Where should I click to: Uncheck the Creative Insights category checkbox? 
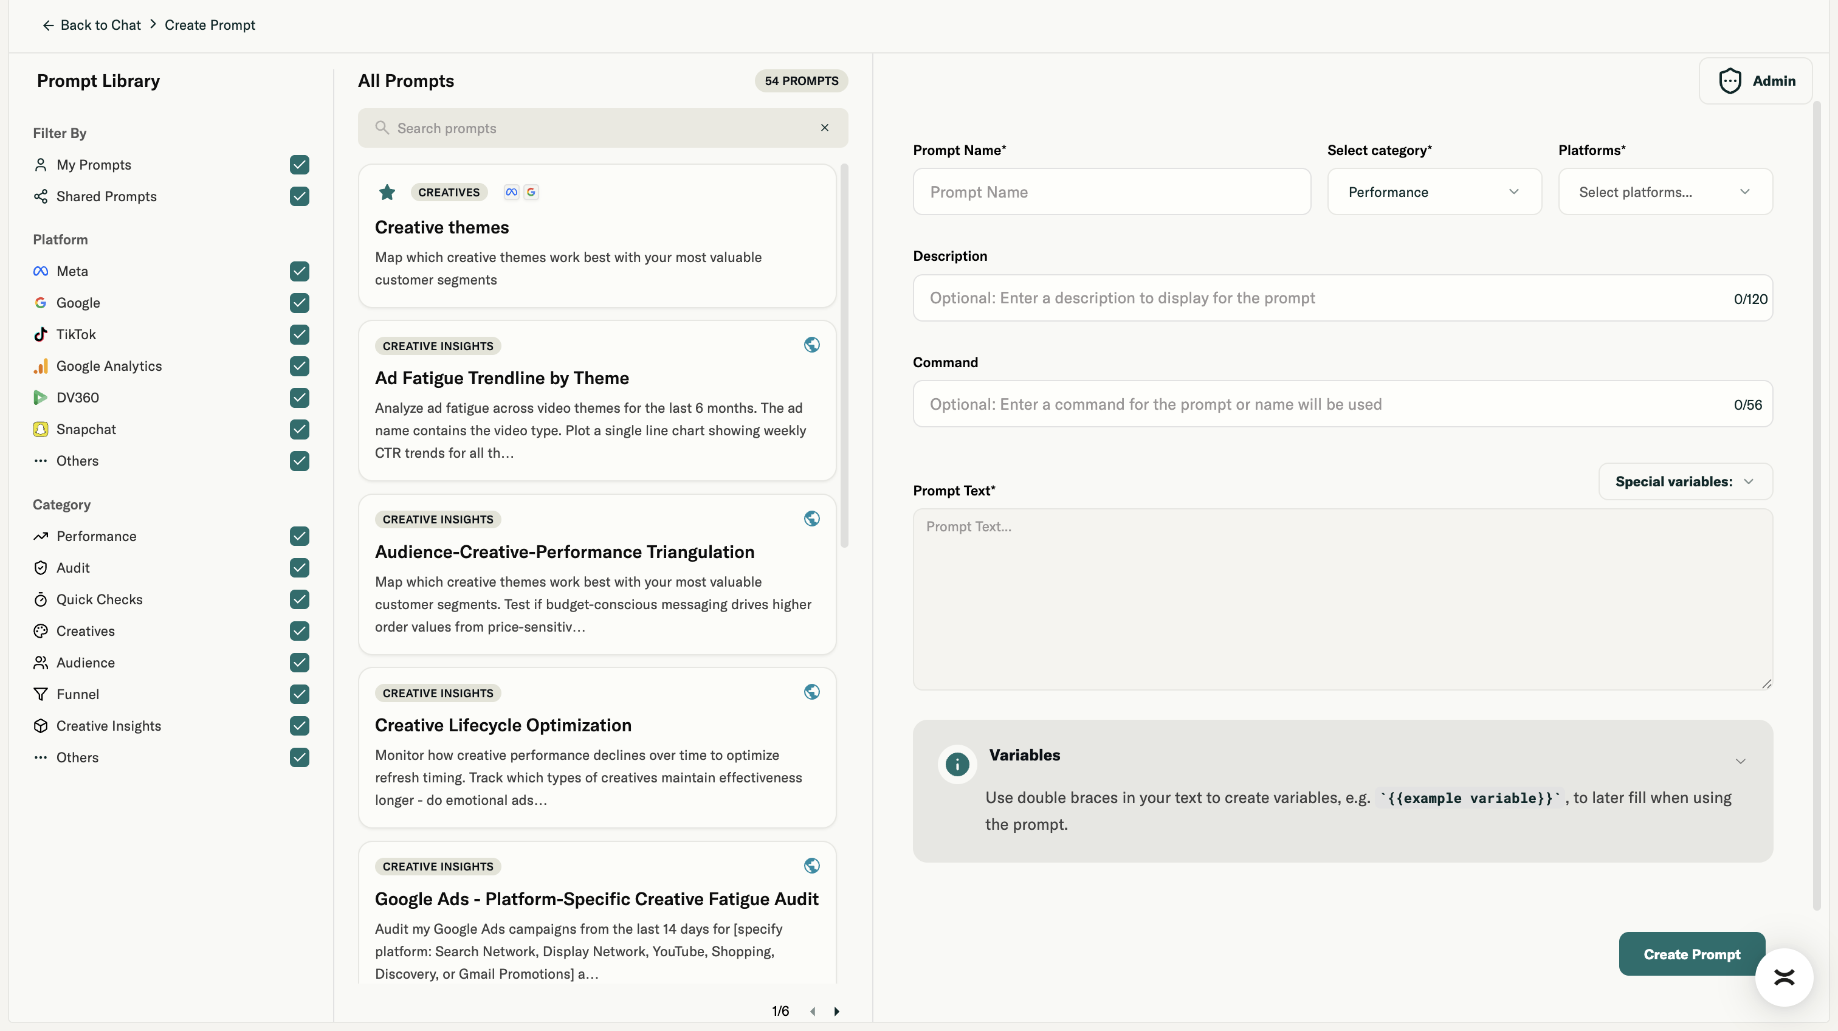[299, 726]
